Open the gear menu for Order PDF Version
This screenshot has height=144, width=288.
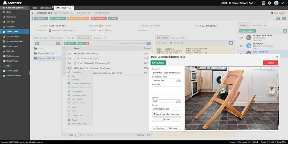pos(69,64)
